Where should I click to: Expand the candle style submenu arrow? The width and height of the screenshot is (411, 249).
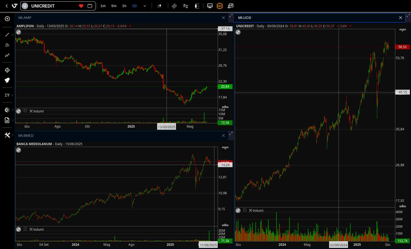coord(12,110)
